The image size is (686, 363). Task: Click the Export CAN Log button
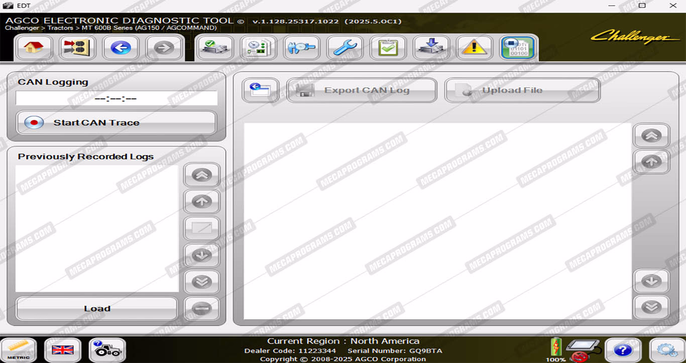click(x=362, y=90)
